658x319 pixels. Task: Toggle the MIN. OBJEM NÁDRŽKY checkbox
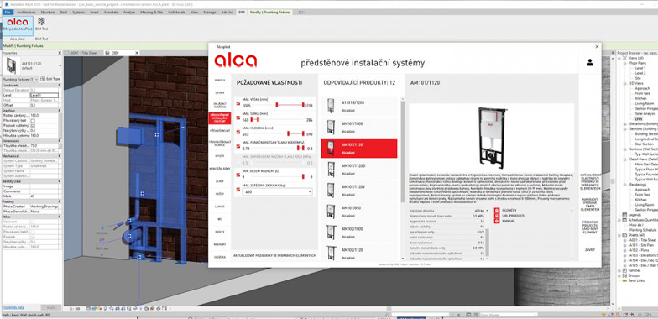point(238,175)
